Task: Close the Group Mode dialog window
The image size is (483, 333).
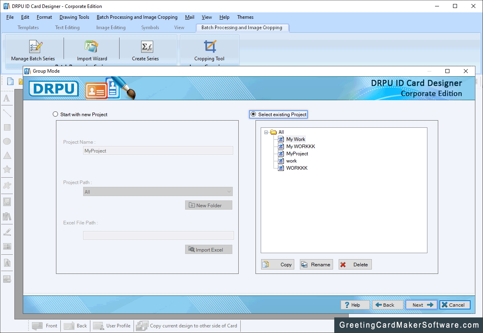Action: (x=466, y=71)
